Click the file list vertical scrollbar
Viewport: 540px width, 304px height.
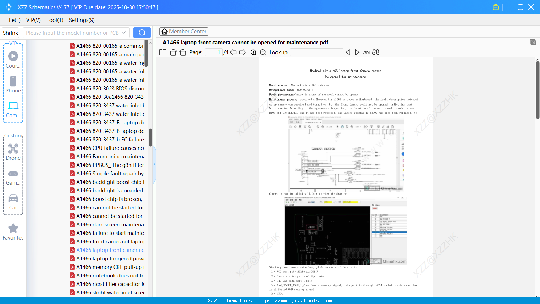click(x=150, y=137)
